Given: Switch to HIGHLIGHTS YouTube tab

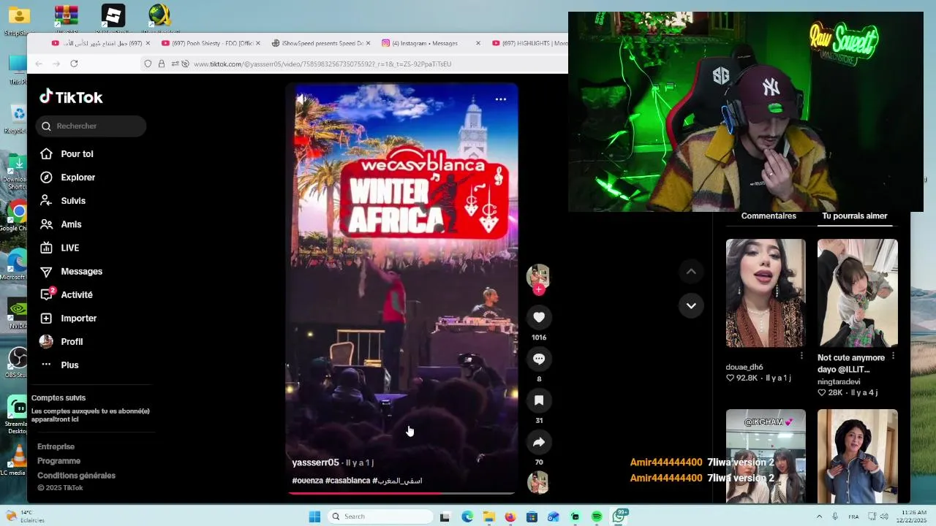Looking at the screenshot, I should point(528,43).
